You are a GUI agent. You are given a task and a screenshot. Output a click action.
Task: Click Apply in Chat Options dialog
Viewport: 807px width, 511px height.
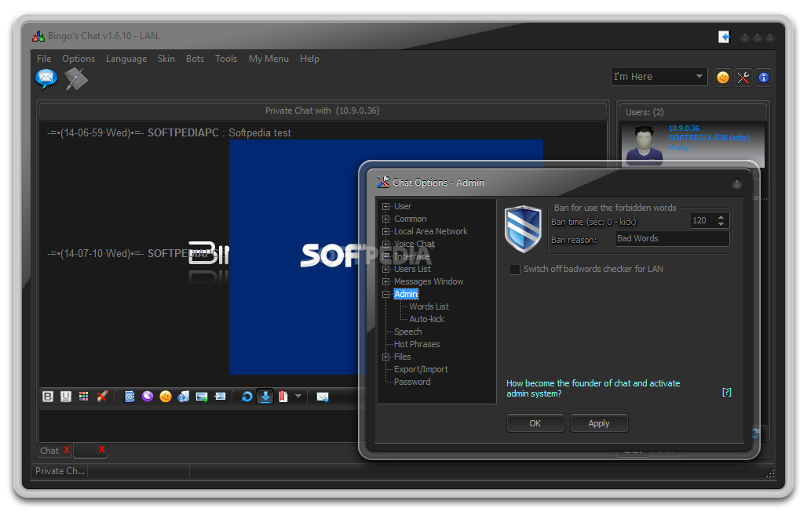pos(598,423)
